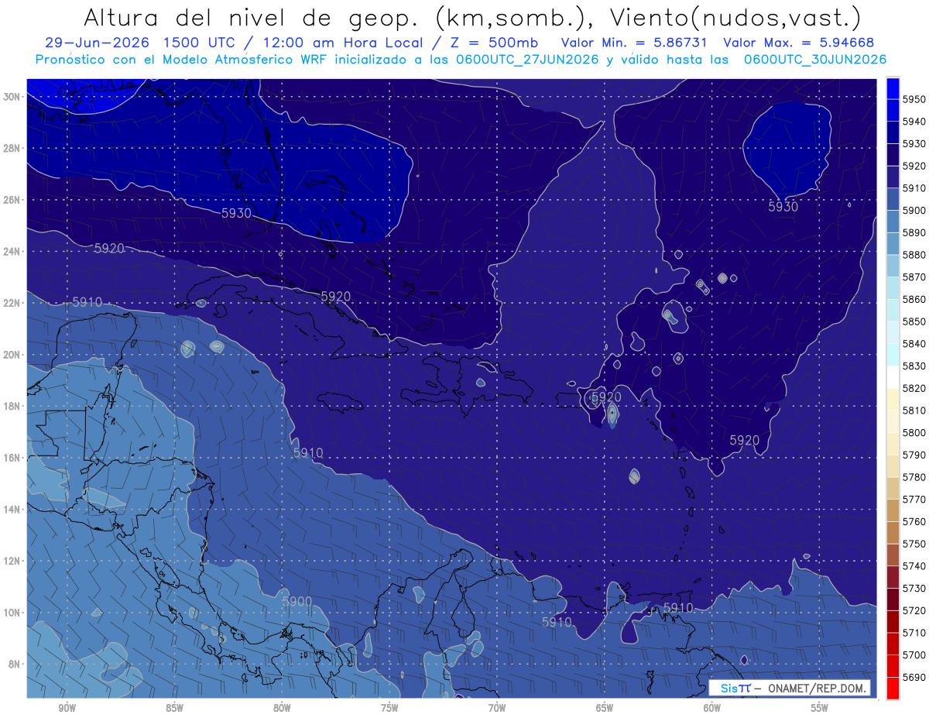929x718 pixels.
Task: Click the 5820 value on the color scale
Action: click(914, 388)
